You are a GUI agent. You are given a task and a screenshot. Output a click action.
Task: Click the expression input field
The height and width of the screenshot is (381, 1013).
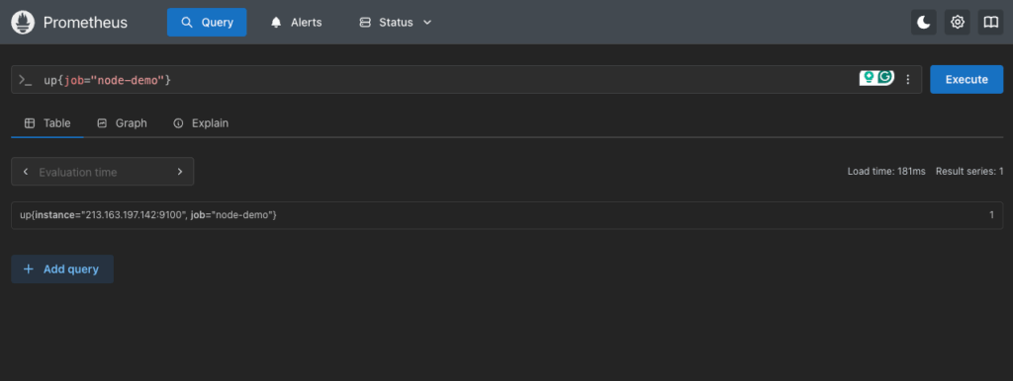pos(446,79)
